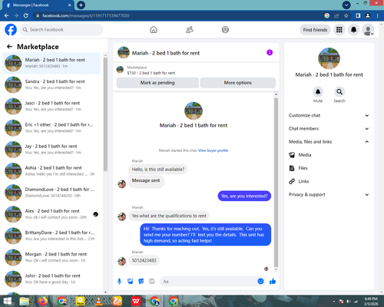Open the View buyer profile link
384x307 pixels.
[213, 150]
